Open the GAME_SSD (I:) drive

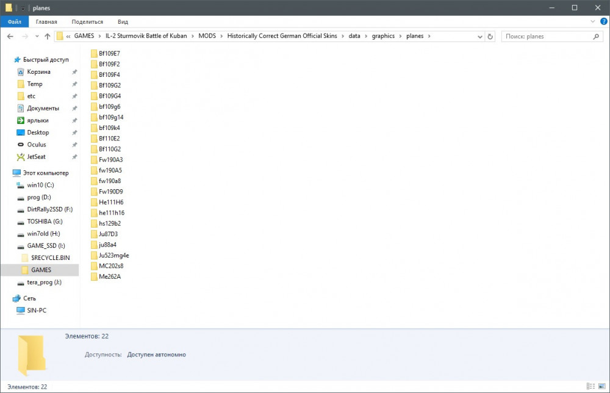pos(46,245)
